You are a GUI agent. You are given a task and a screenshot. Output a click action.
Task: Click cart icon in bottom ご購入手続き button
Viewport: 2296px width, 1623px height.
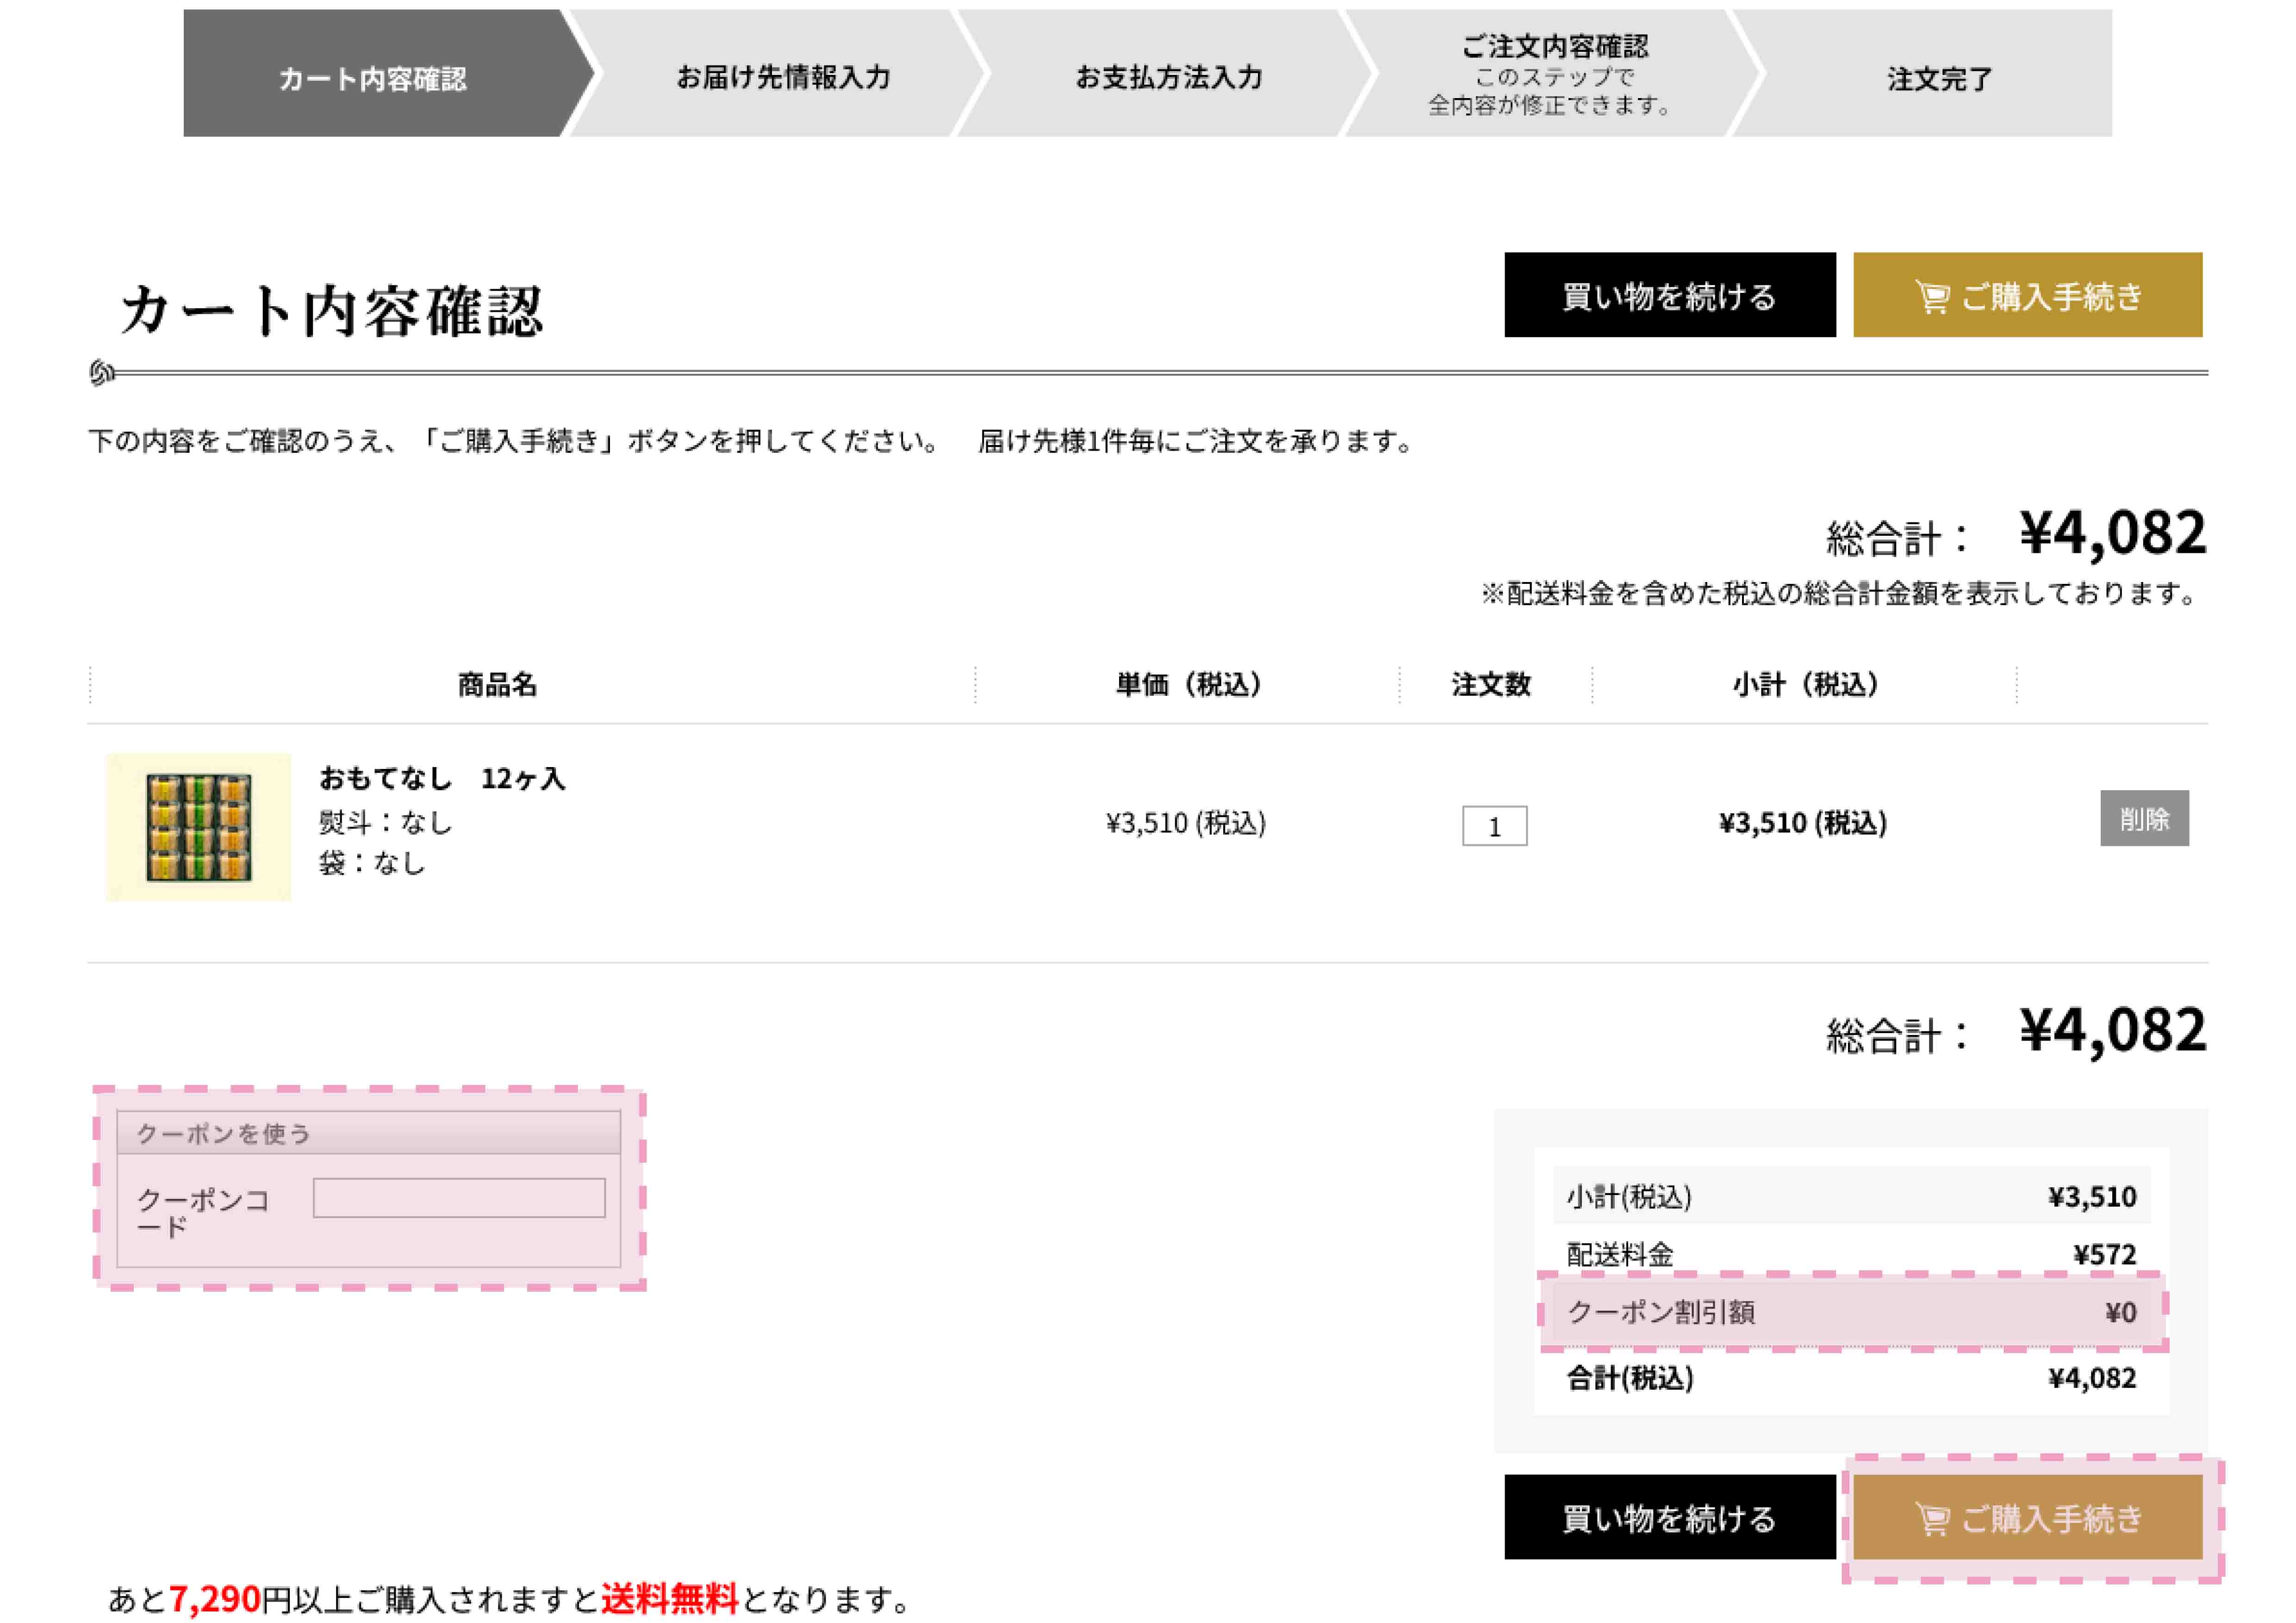coord(1931,1519)
